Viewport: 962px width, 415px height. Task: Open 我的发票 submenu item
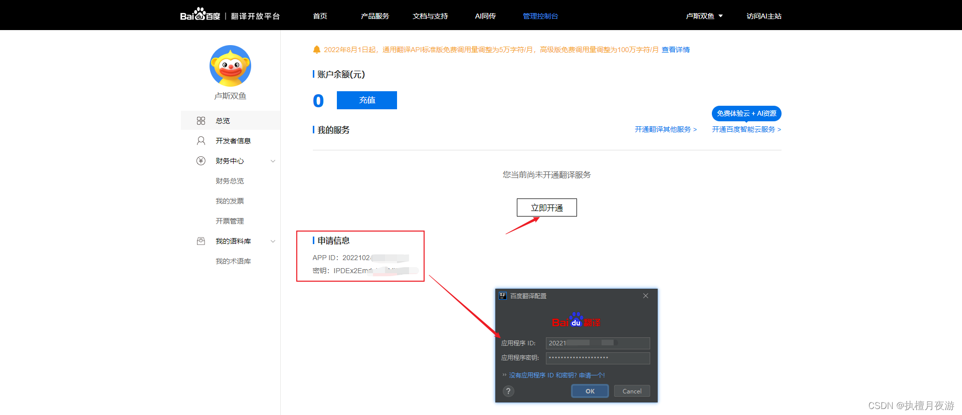pos(230,201)
